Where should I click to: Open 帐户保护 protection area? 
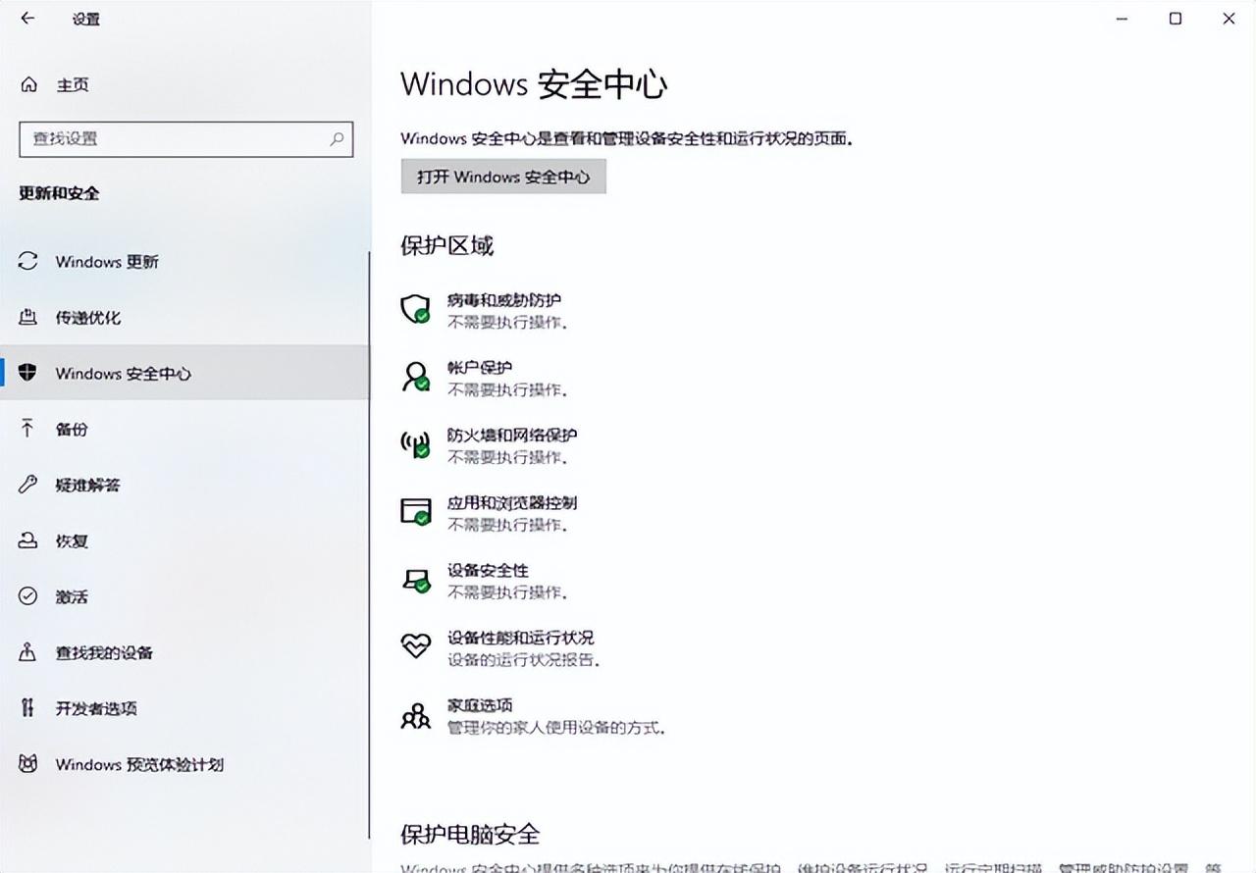coord(480,368)
